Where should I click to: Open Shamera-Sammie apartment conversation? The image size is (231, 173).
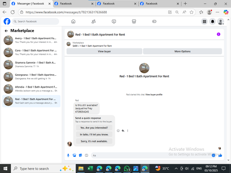31,65
